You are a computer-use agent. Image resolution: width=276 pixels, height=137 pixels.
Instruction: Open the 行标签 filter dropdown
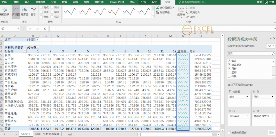25,51
